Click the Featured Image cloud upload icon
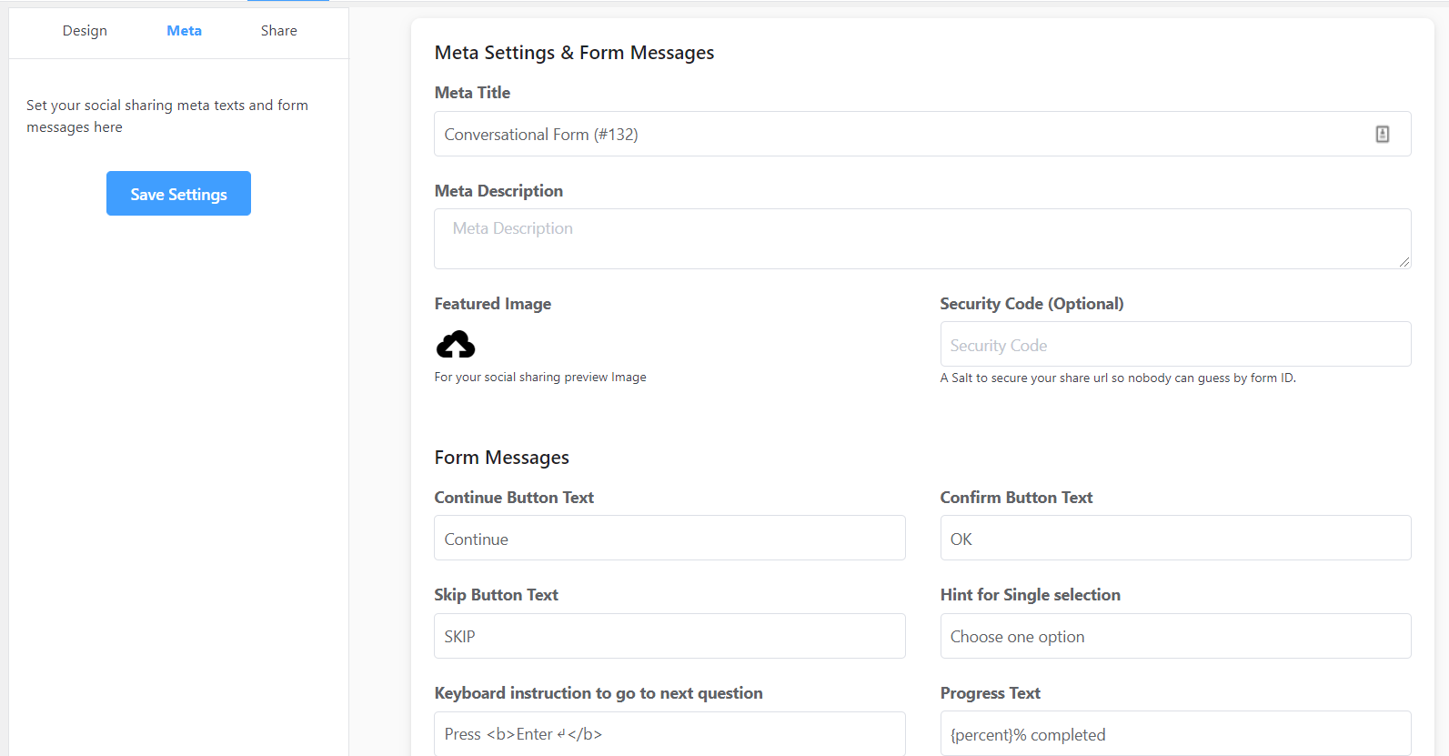This screenshot has width=1449, height=756. pyautogui.click(x=456, y=345)
